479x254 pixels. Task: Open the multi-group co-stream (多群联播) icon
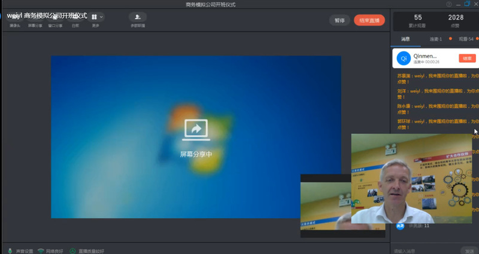point(138,19)
